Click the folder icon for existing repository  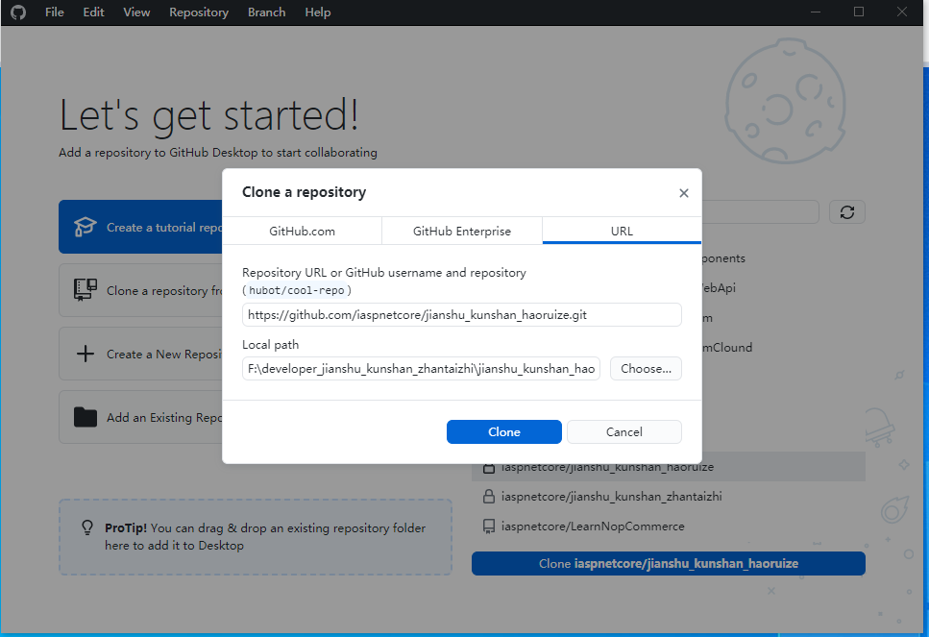coord(86,417)
